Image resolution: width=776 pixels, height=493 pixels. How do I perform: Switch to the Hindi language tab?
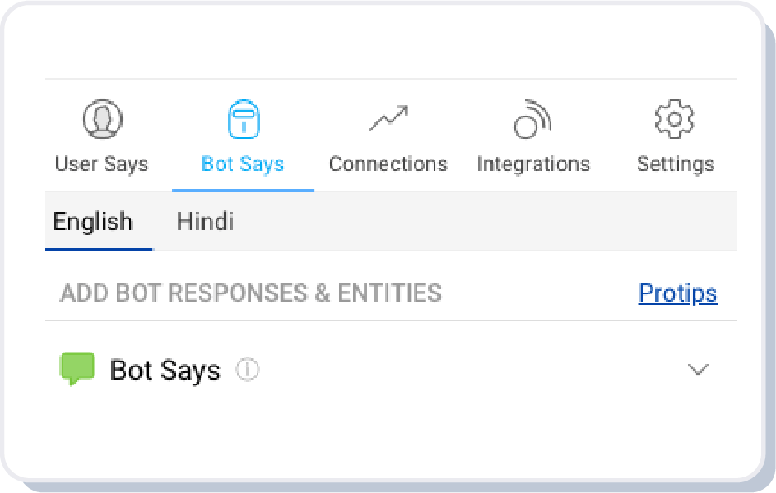(x=205, y=222)
